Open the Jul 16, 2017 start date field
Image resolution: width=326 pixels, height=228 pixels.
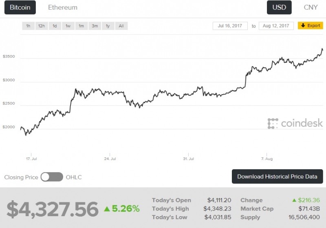pos(230,26)
